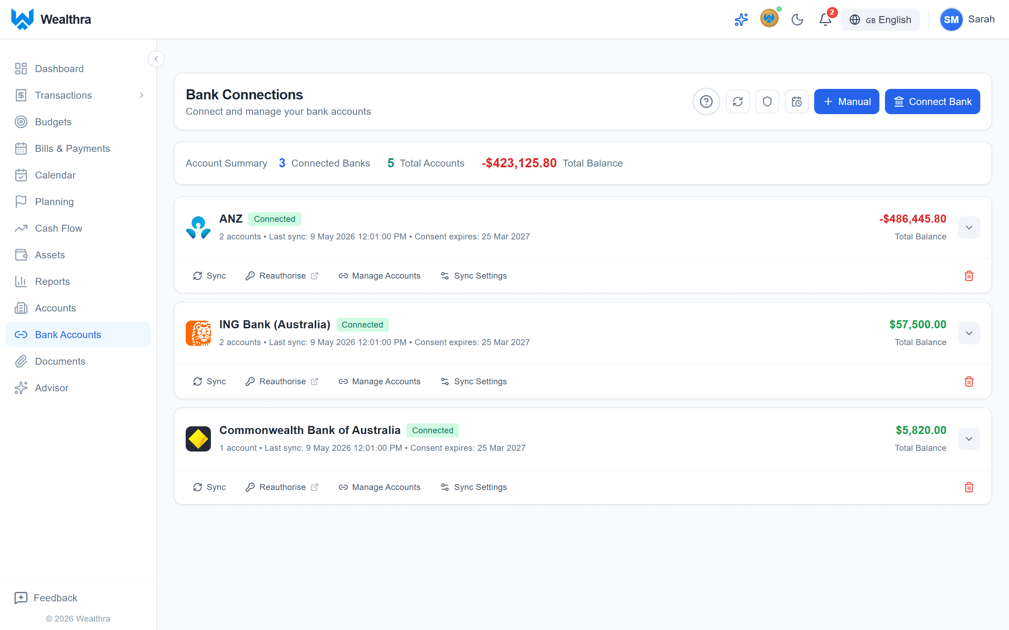Click the help question-mark icon
The image size is (1009, 630).
(706, 101)
